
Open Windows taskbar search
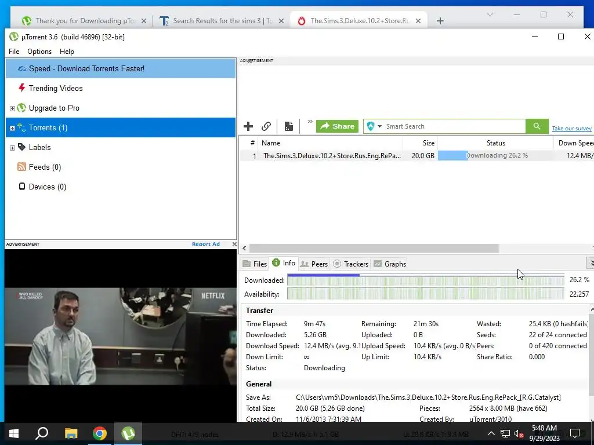click(x=42, y=433)
